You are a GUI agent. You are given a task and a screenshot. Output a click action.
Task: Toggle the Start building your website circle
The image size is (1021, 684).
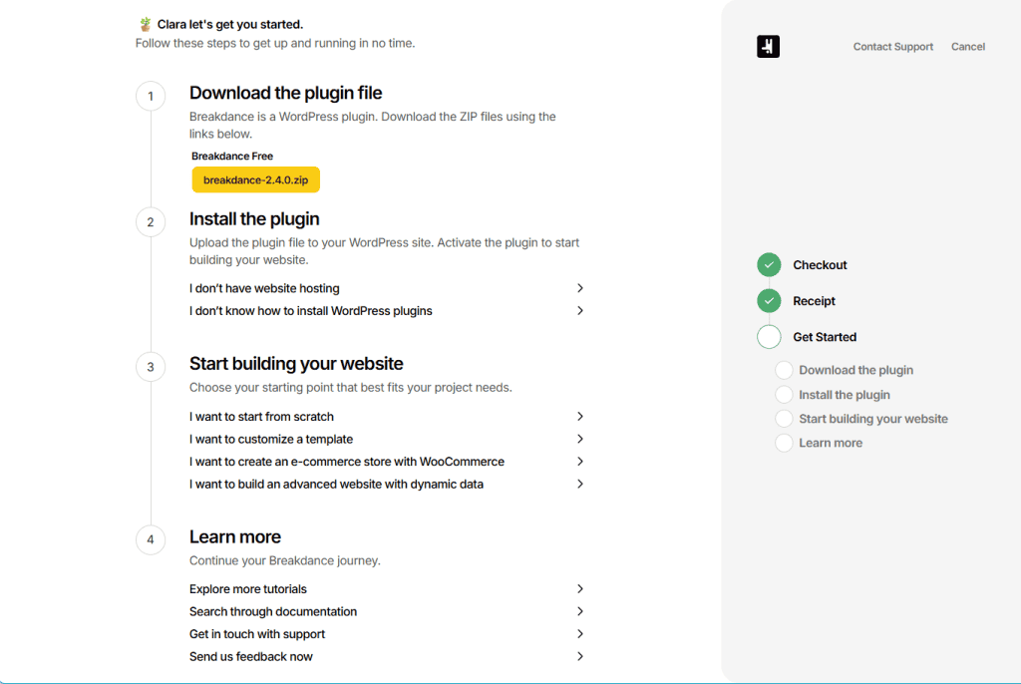(784, 419)
